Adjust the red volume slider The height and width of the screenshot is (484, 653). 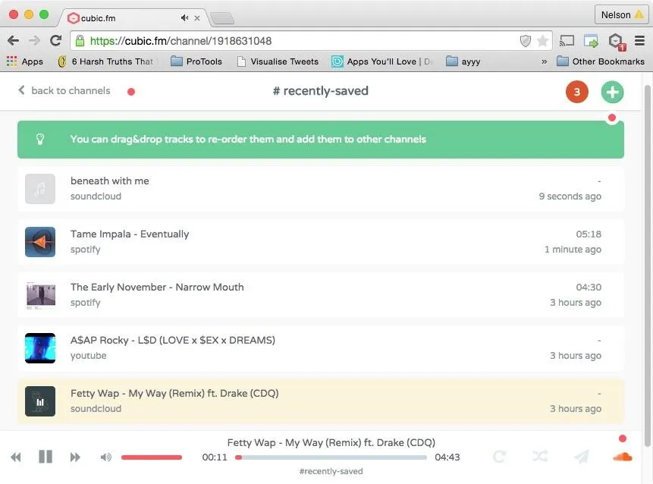click(x=152, y=457)
